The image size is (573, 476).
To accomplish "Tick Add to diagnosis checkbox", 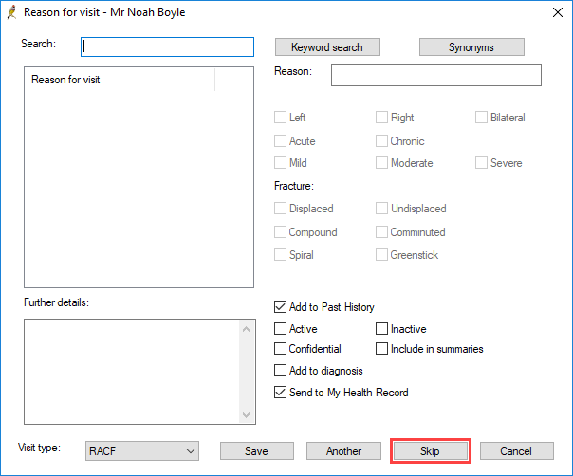I will 280,371.
